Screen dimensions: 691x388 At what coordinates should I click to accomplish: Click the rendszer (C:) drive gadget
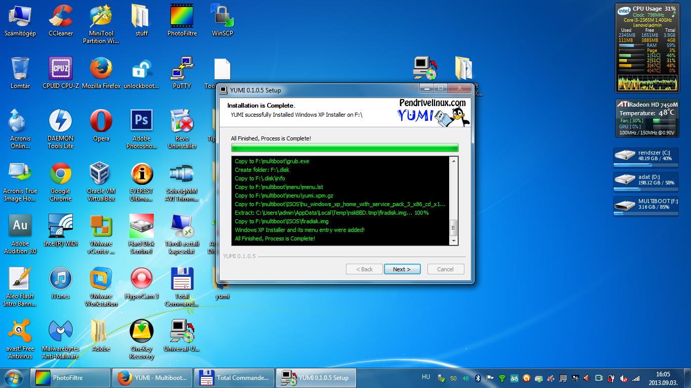[645, 157]
